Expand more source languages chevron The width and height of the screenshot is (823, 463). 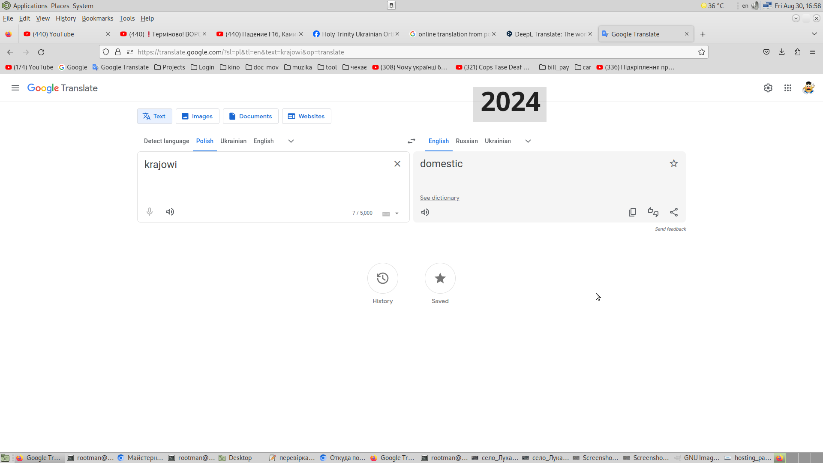click(291, 141)
